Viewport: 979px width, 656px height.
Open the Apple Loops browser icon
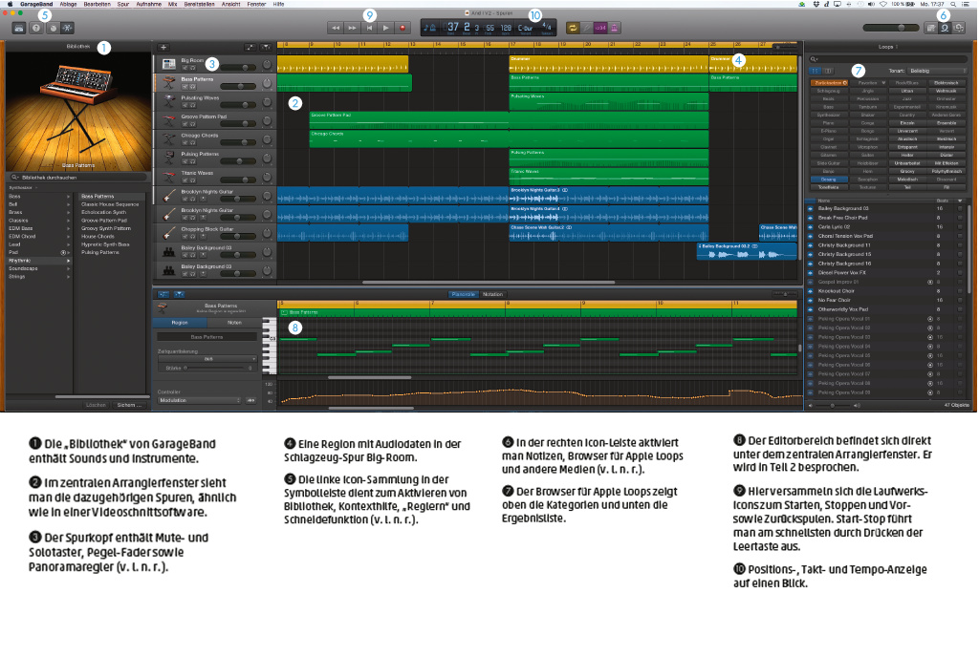(944, 29)
